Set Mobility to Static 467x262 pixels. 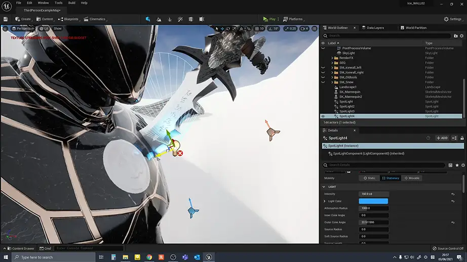click(369, 178)
